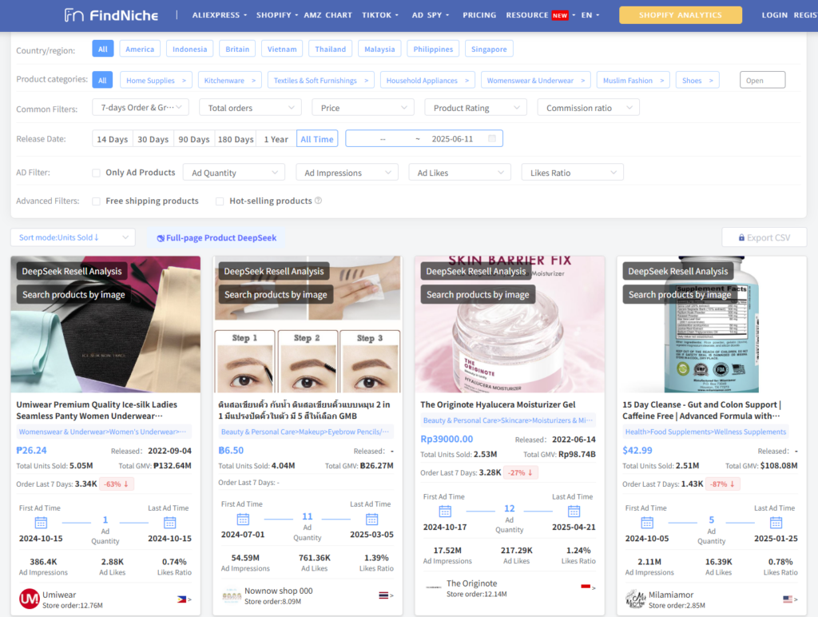The height and width of the screenshot is (617, 818).
Task: Click the Hot-selling products help icon
Action: click(318, 201)
